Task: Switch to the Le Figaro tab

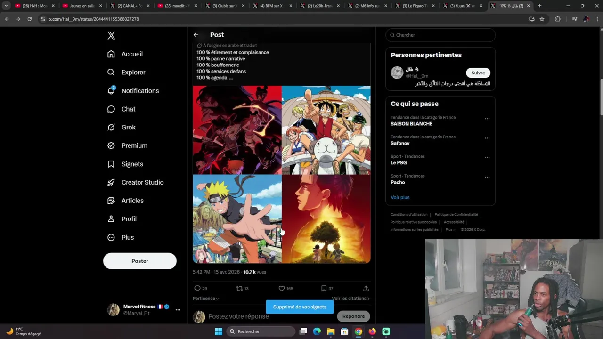Action: coord(416,6)
